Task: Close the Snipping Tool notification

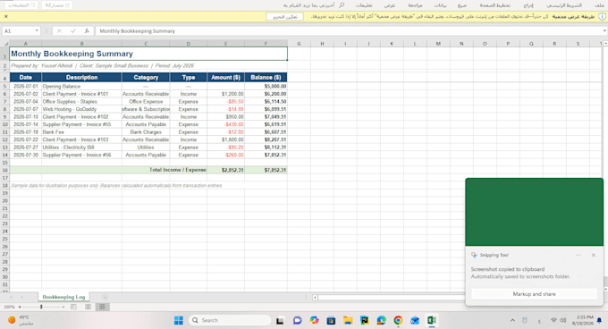Action: (x=594, y=255)
